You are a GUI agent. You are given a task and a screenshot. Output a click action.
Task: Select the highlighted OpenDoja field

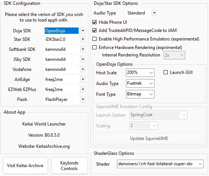click(x=61, y=31)
